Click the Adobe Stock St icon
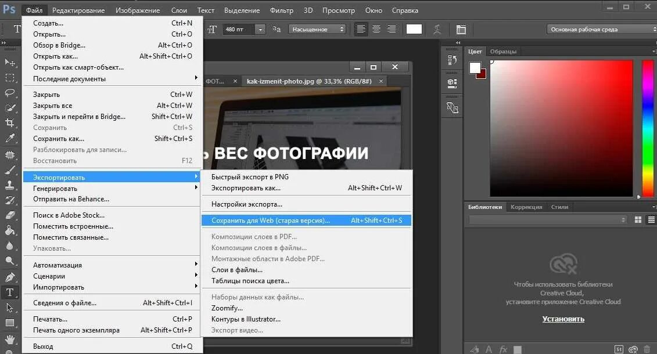The height and width of the screenshot is (354, 657). click(x=619, y=349)
